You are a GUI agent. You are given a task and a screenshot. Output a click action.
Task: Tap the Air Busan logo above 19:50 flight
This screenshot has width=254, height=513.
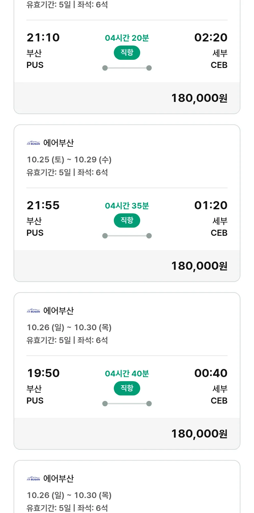(x=33, y=311)
